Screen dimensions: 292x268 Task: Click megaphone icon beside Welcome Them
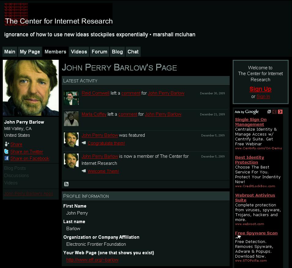click(84, 171)
